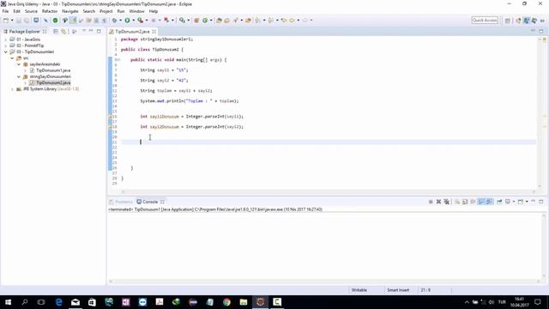The width and height of the screenshot is (549, 309).
Task: Toggle Show Console on Standard Error
Action: point(490,202)
